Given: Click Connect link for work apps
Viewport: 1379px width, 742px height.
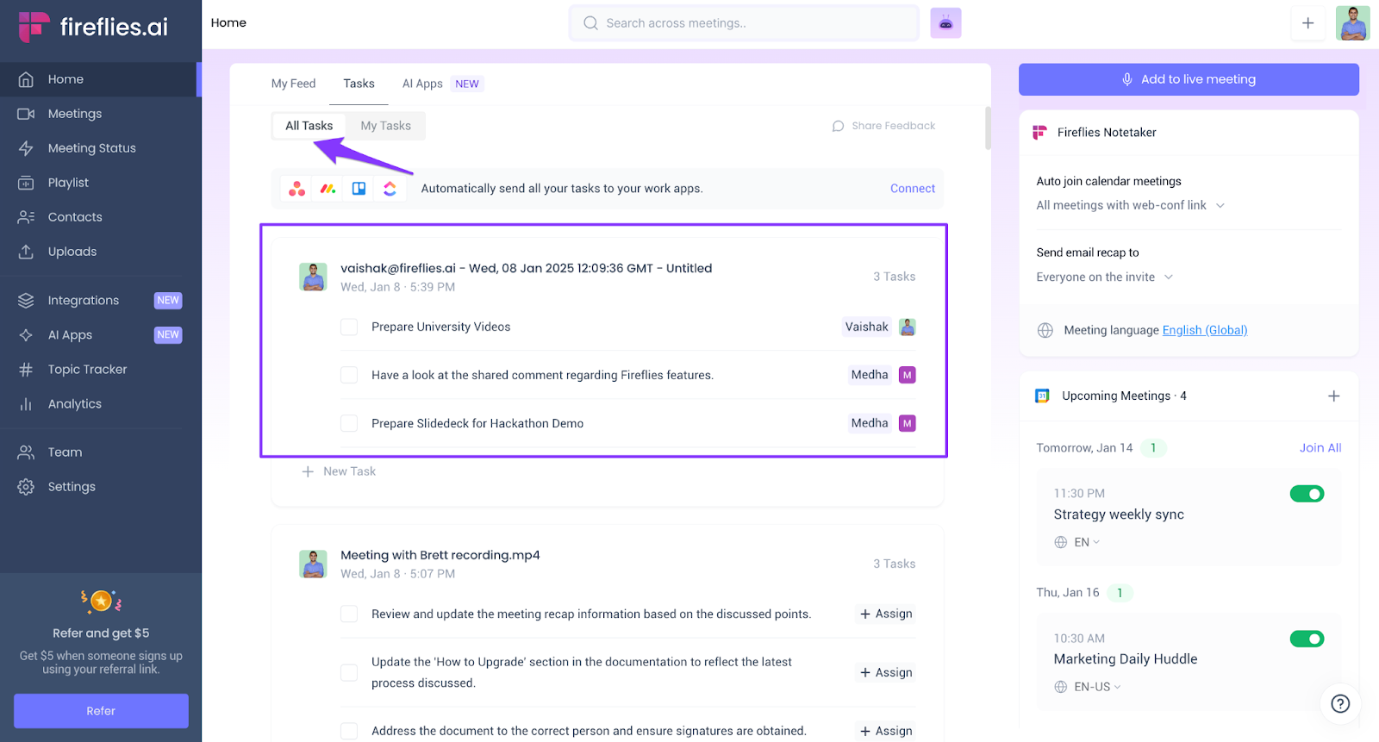Looking at the screenshot, I should tap(912, 189).
